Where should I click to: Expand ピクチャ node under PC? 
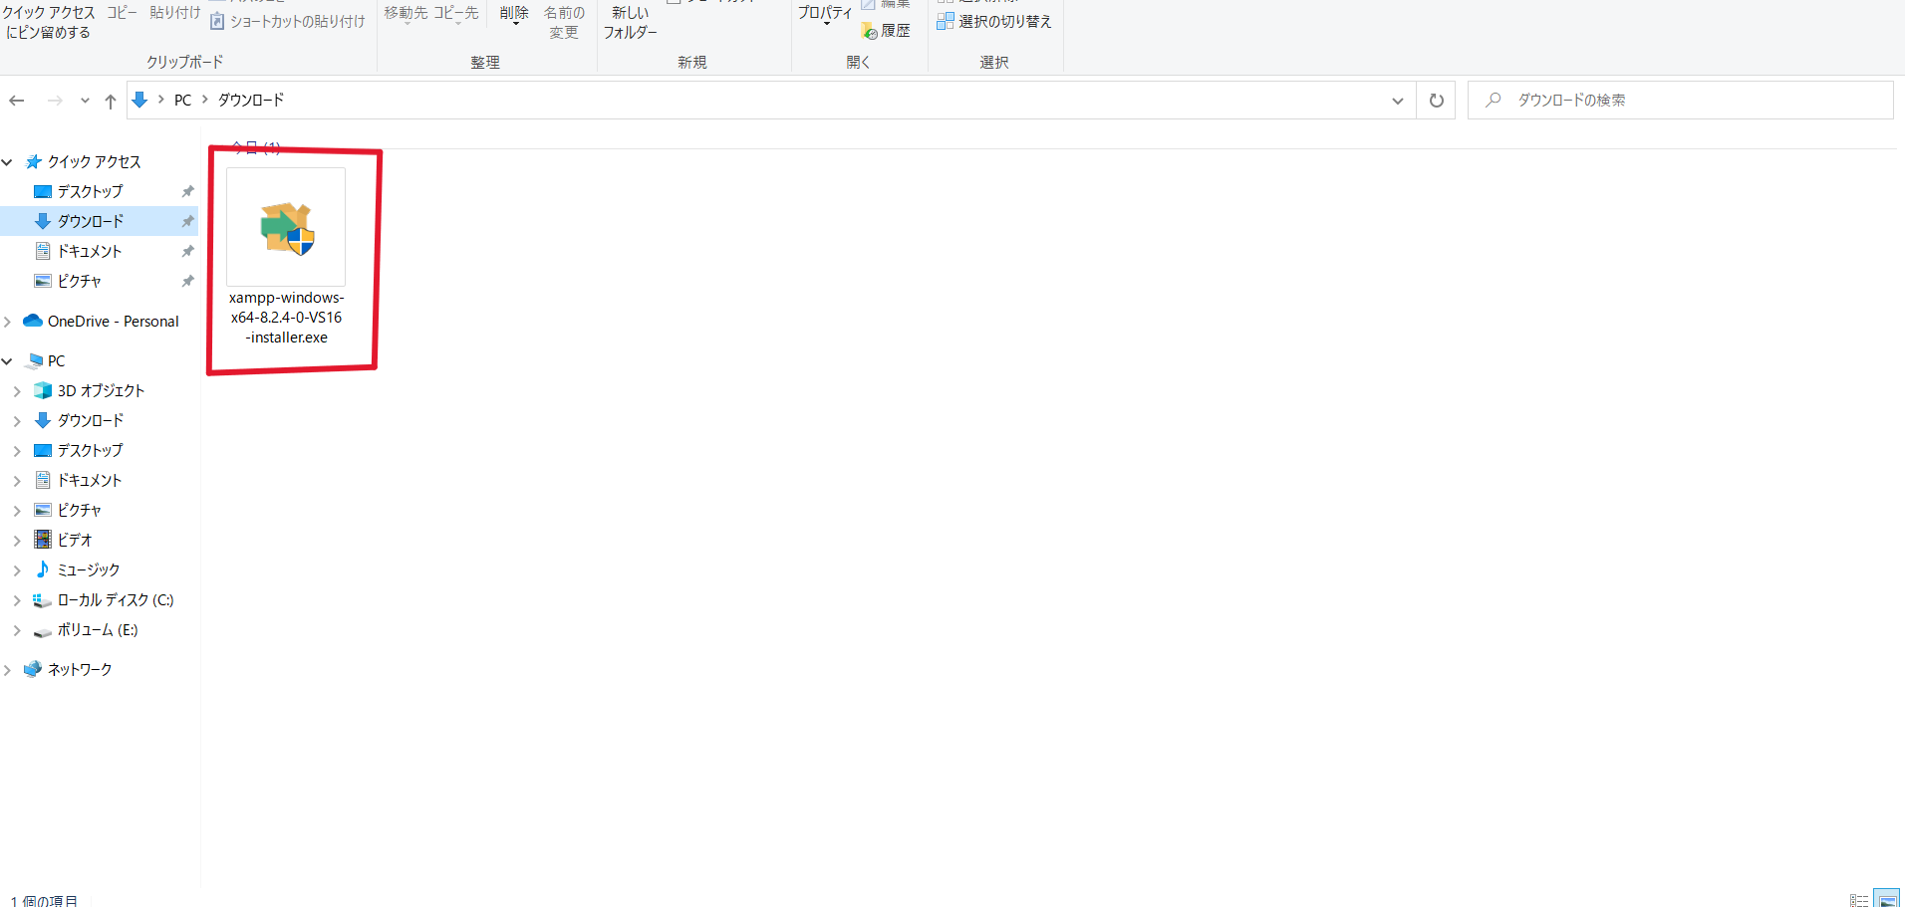click(17, 511)
